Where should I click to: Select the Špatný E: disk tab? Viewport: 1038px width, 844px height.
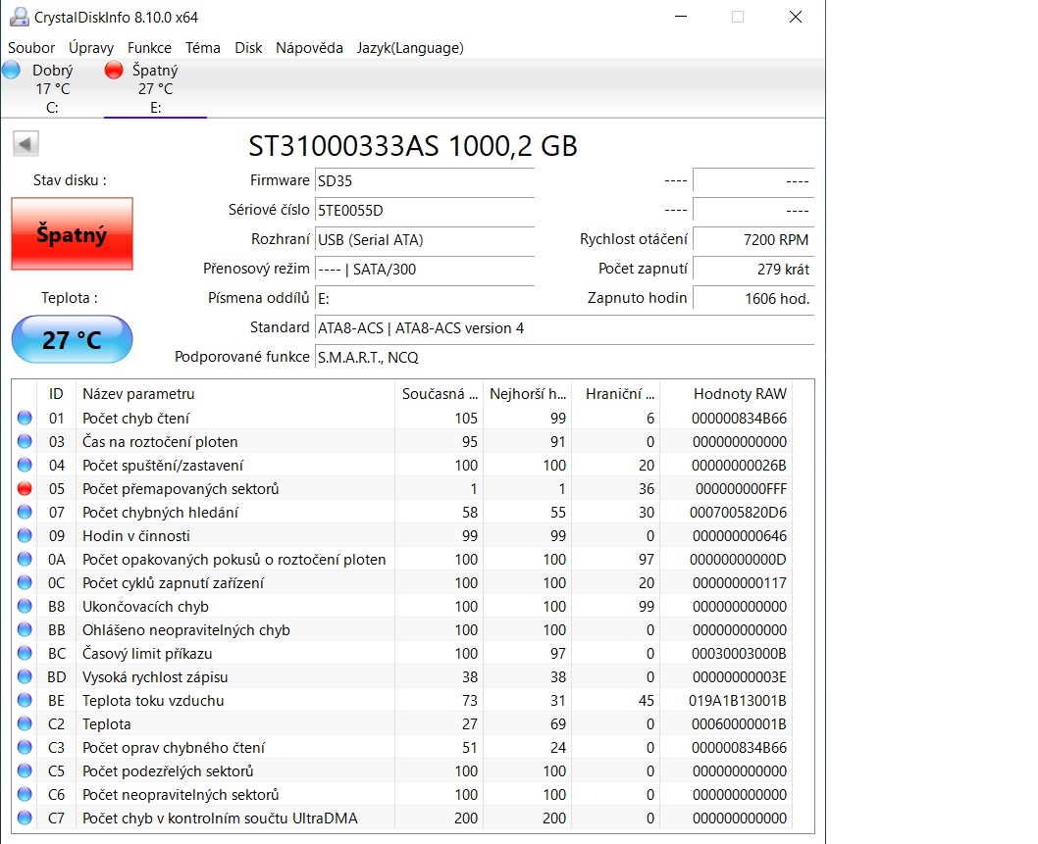coord(155,88)
